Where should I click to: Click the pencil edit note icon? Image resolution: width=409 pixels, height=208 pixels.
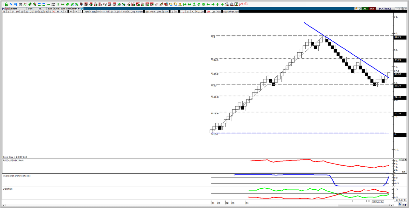click(20, 4)
